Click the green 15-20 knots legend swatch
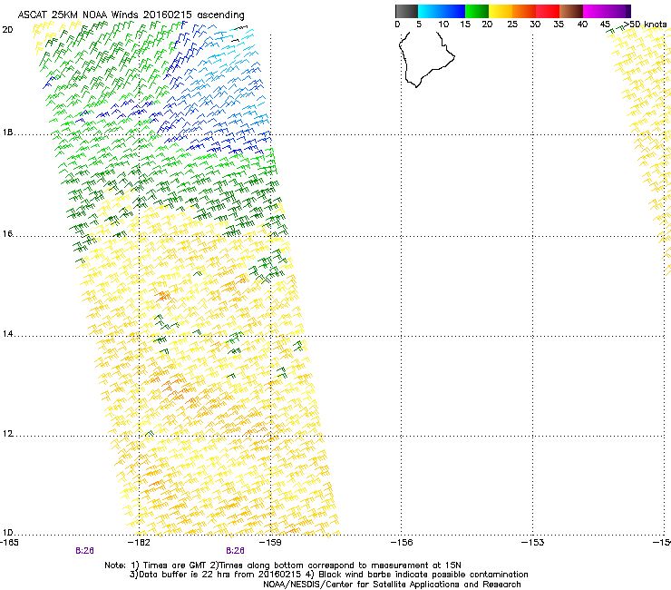 (477, 11)
